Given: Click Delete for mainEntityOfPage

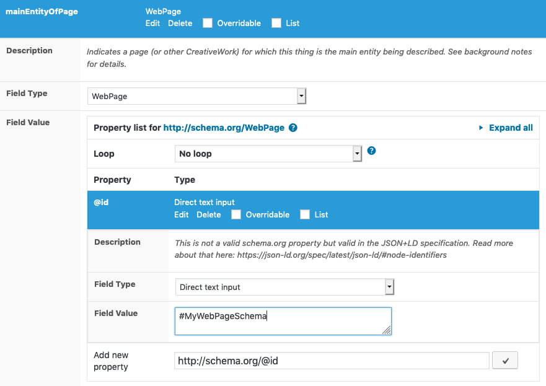Looking at the screenshot, I should [x=180, y=24].
